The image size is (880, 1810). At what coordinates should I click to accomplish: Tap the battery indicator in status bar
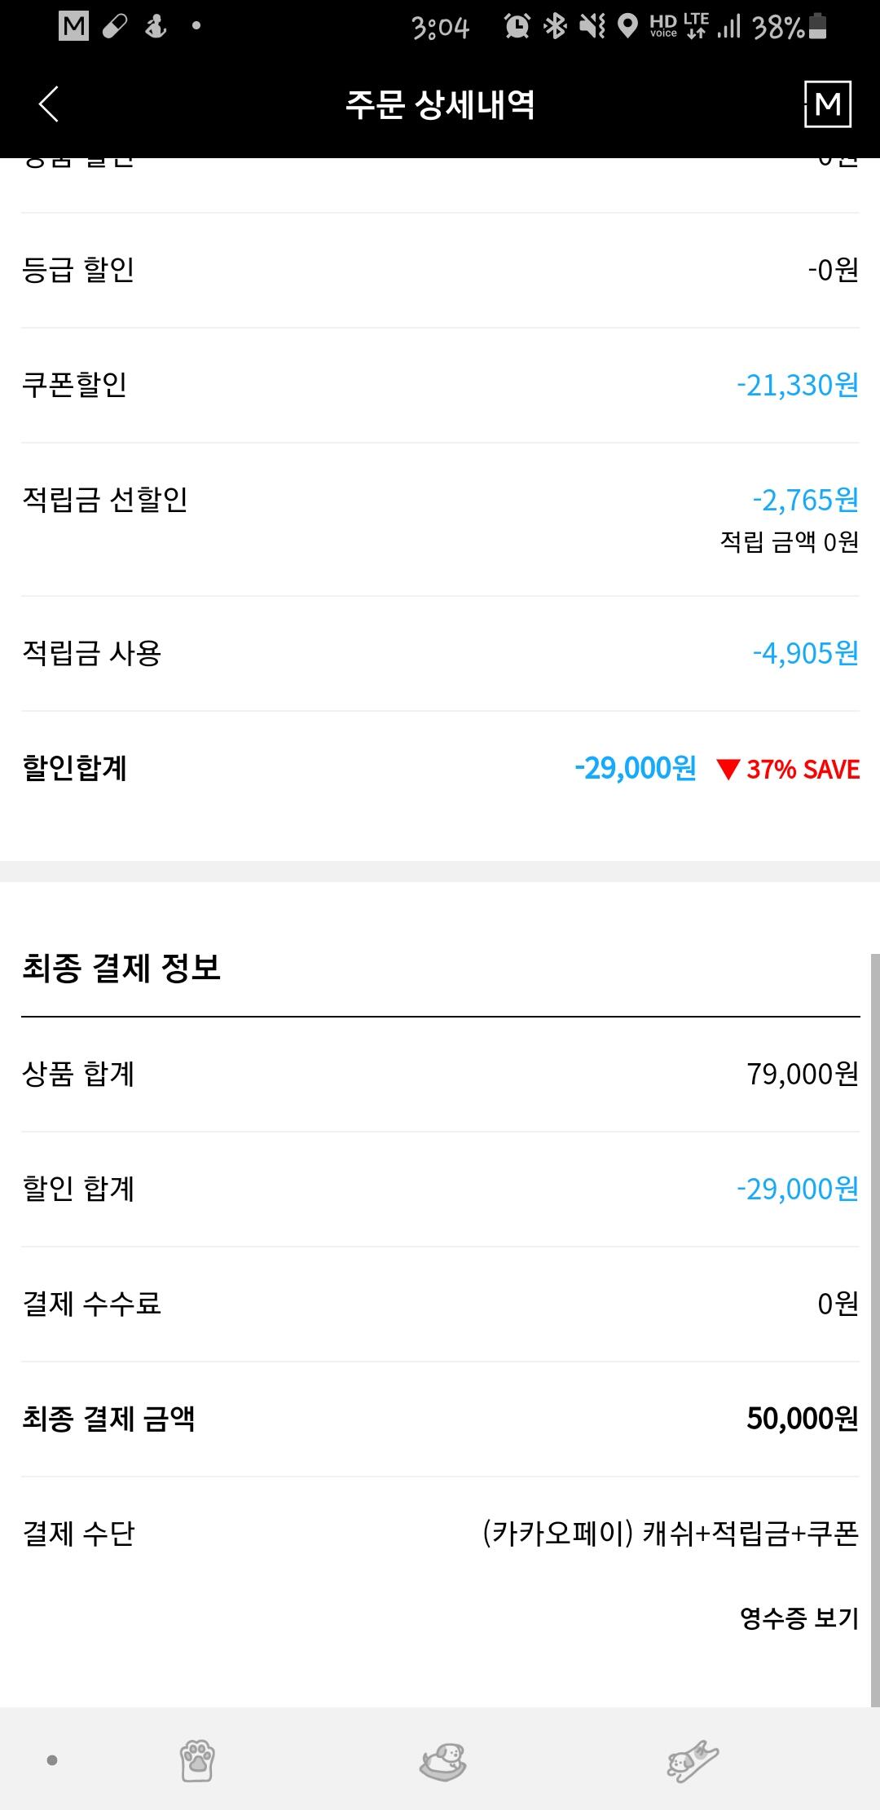coord(819,27)
